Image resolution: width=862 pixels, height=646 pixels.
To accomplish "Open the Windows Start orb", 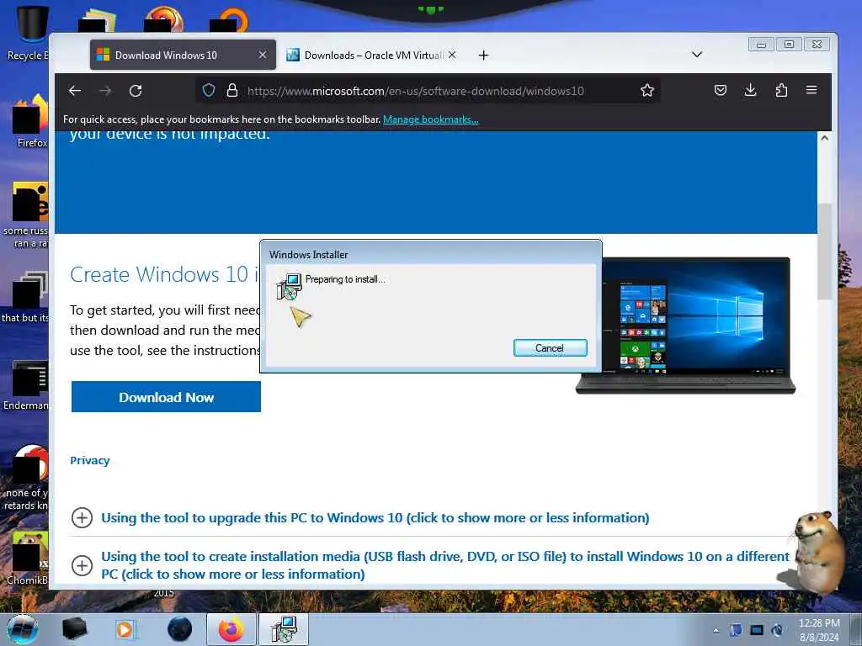I will [x=23, y=629].
